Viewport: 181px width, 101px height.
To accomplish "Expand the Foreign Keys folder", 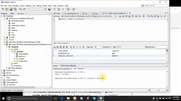I will [x=14, y=61].
